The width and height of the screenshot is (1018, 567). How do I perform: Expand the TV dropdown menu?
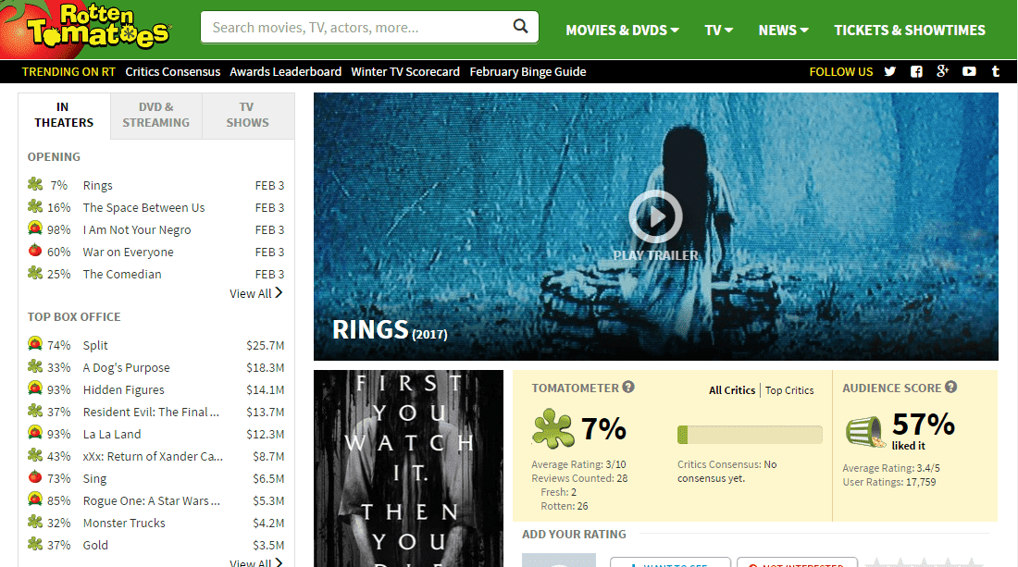(x=719, y=30)
